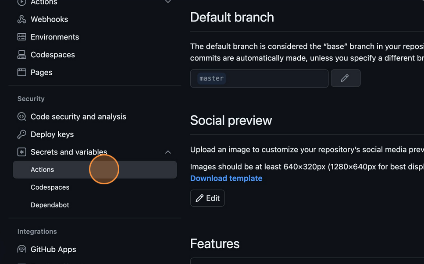
Task: Select Dependabot under Secrets and variables
Action: pyautogui.click(x=50, y=205)
